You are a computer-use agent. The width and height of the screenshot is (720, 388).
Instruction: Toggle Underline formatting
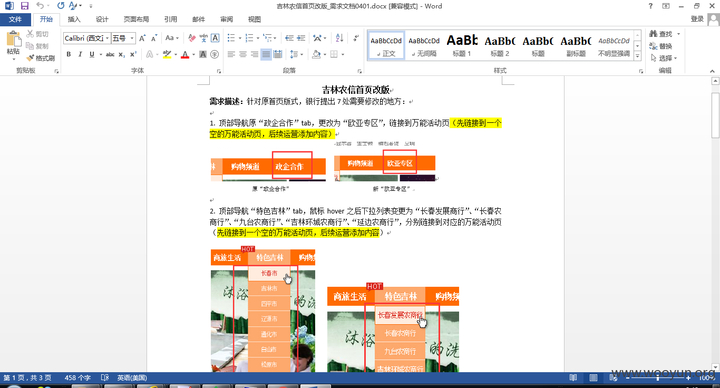tap(92, 54)
